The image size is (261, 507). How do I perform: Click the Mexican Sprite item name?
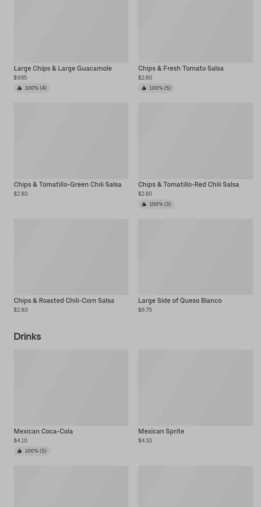[161, 431]
